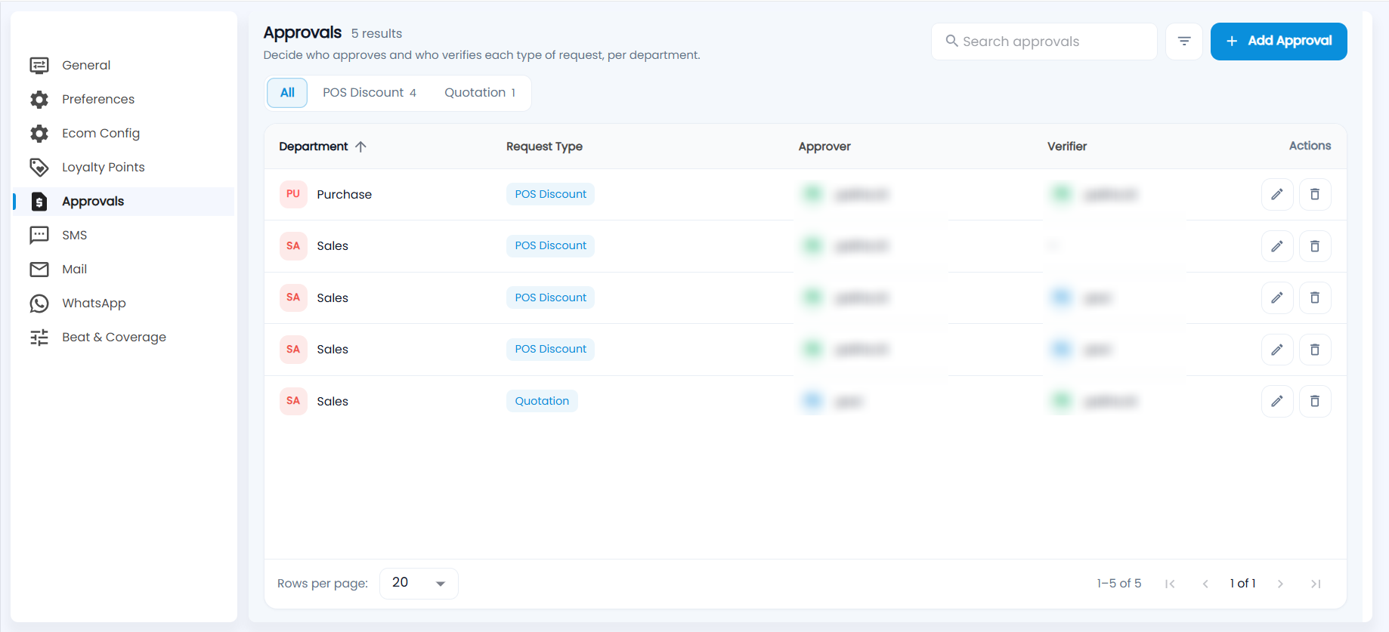Open WhatsApp settings in sidebar
The image size is (1389, 632).
pyautogui.click(x=123, y=303)
